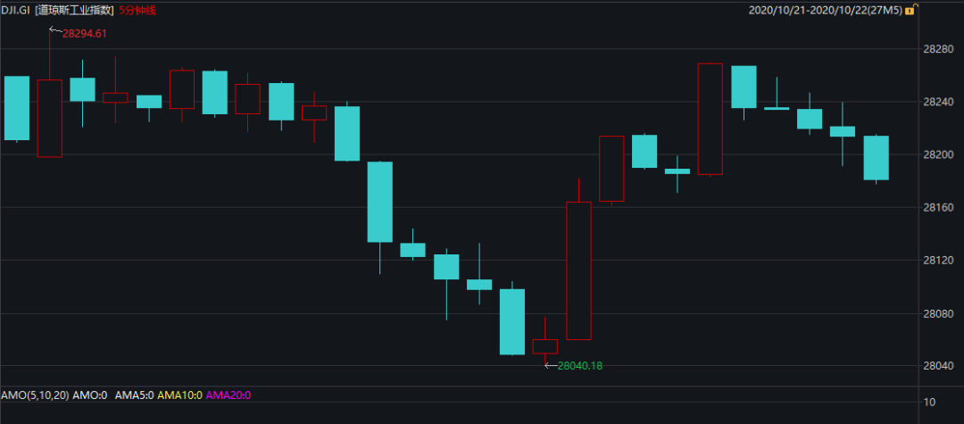This screenshot has width=964, height=424.
Task: Click the AMO:0 value label
Action: (x=89, y=395)
